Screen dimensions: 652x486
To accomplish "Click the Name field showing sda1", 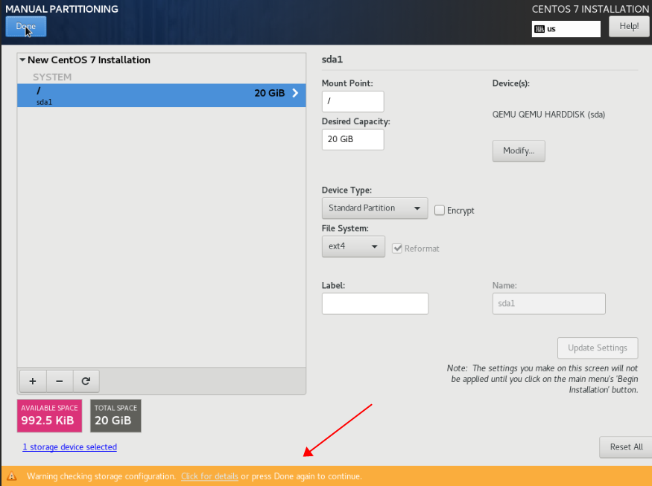I will 549,304.
